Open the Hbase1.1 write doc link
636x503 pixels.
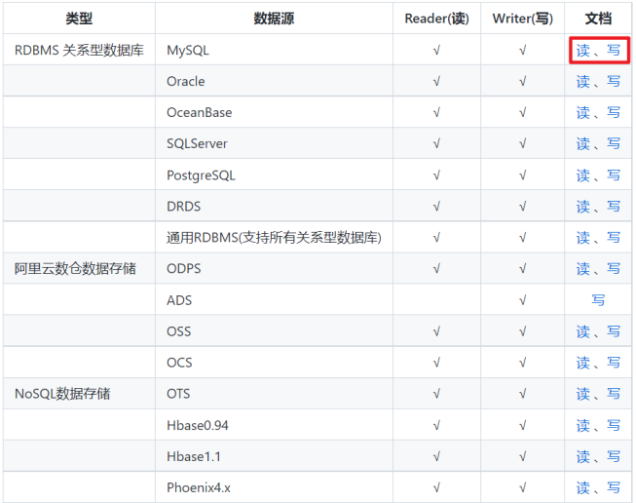click(x=614, y=457)
